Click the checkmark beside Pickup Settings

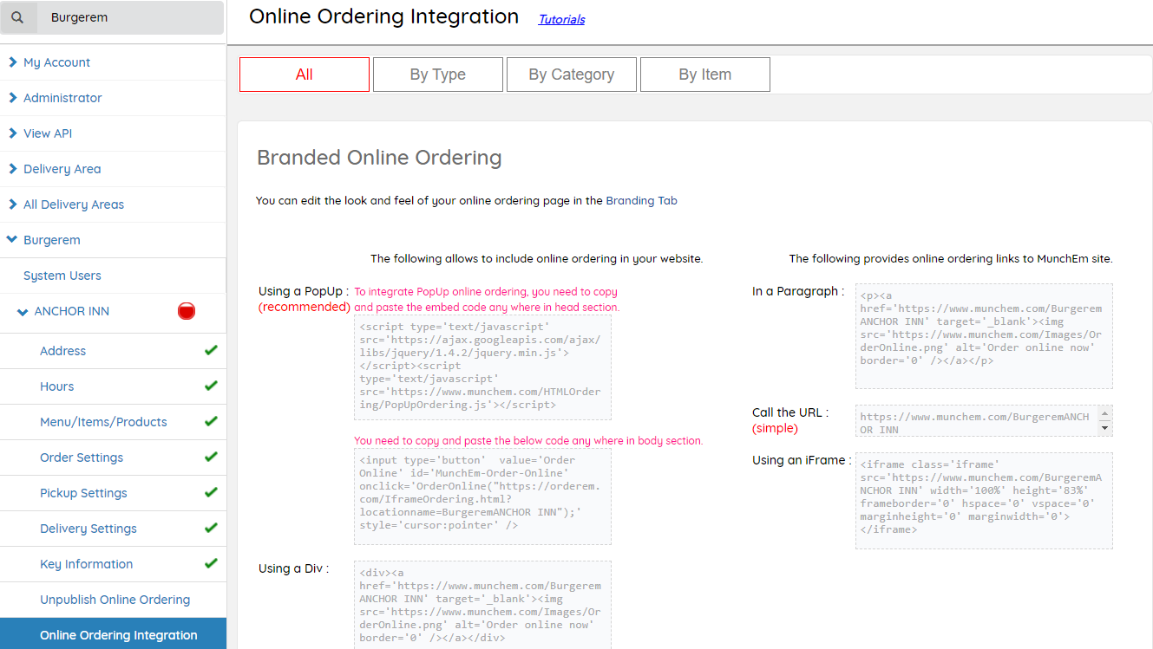pyautogui.click(x=210, y=493)
